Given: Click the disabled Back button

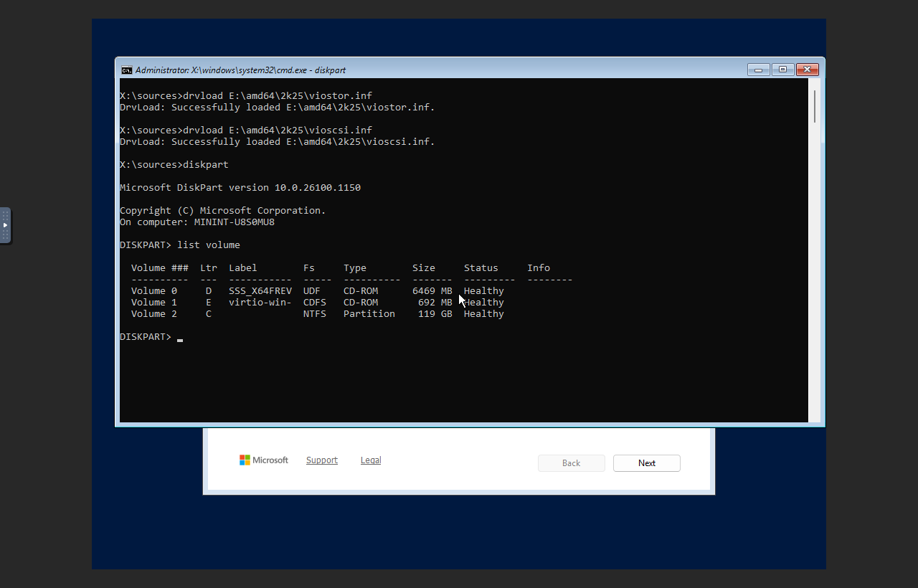Looking at the screenshot, I should (572, 463).
